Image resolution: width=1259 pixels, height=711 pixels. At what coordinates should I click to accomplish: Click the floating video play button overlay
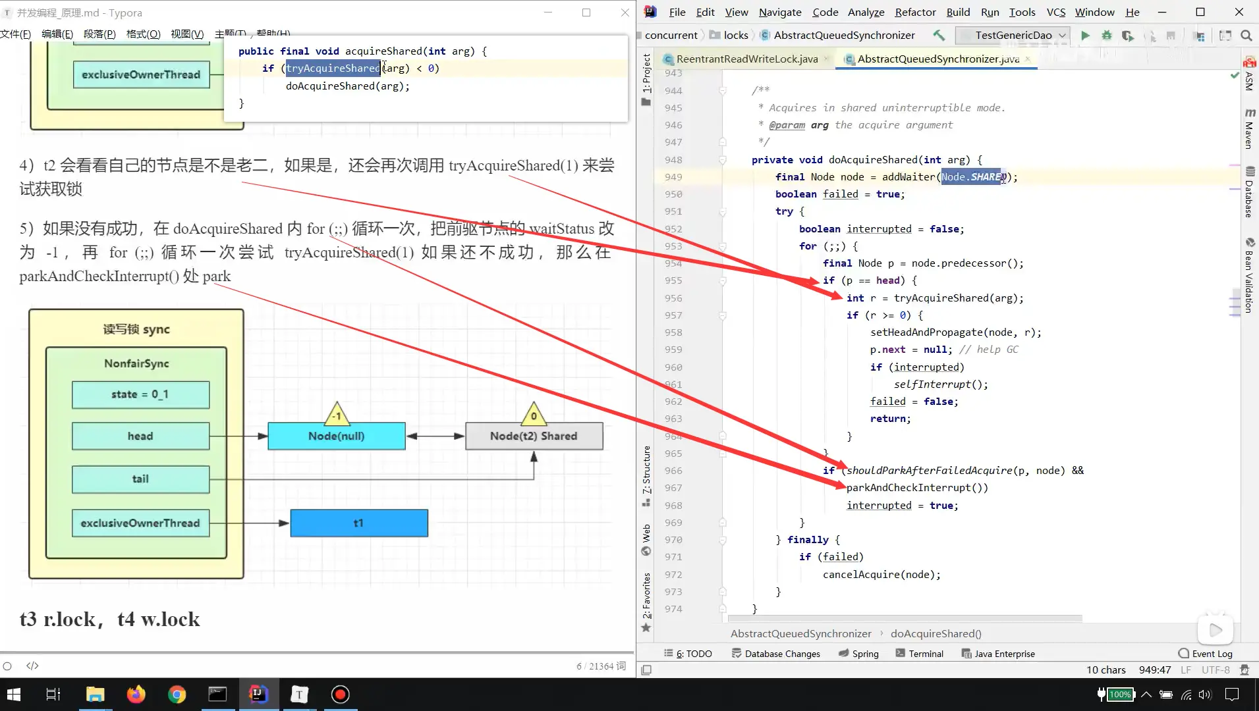coord(1216,630)
